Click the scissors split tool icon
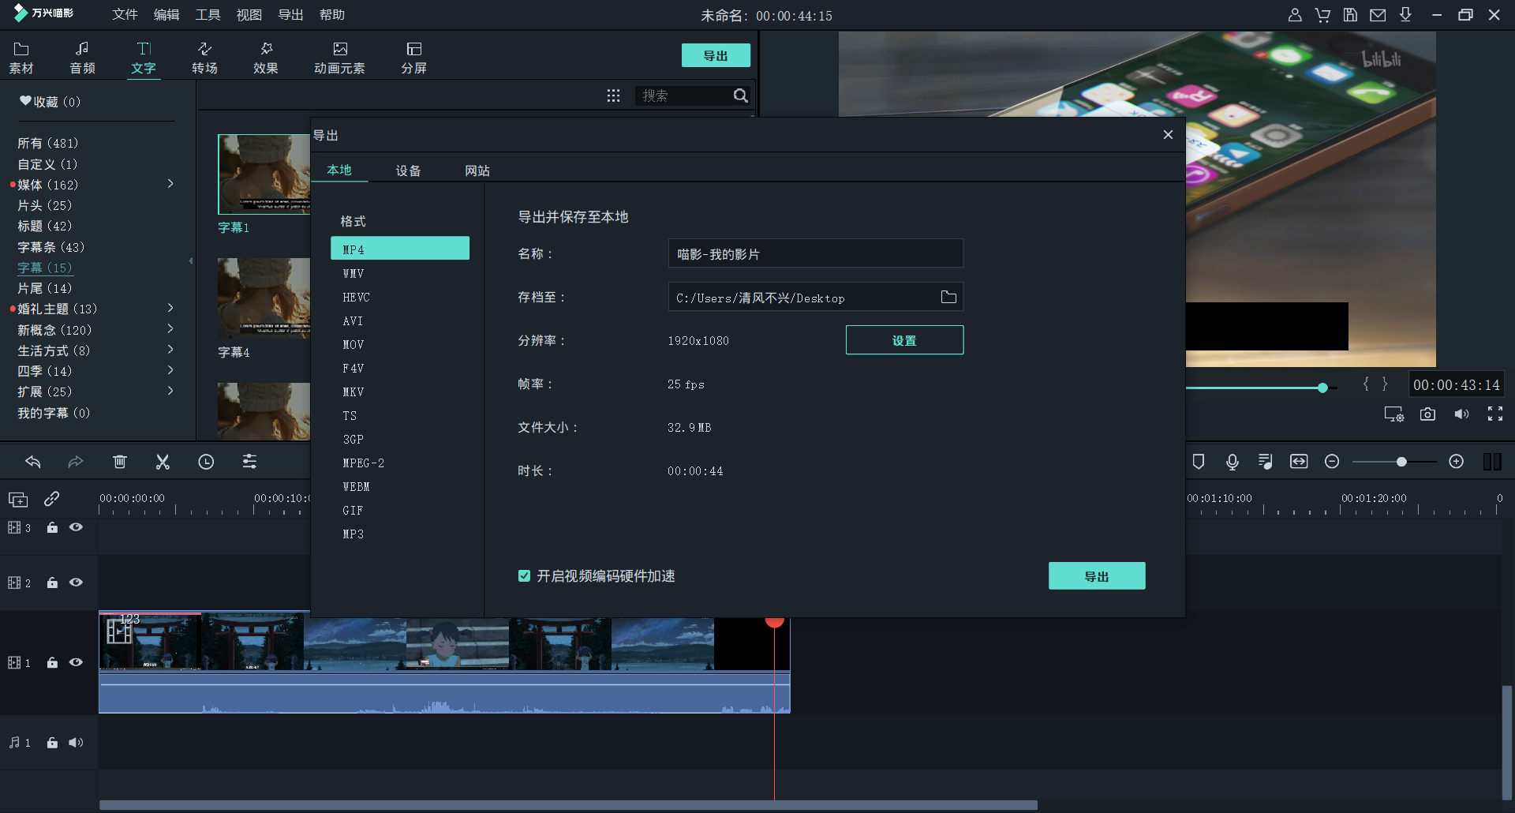Screen dimensions: 1515x813 (x=163, y=462)
